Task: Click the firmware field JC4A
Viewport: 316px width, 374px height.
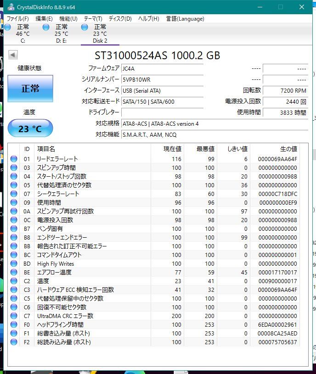Action: coord(162,69)
